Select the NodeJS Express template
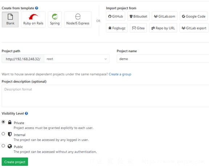This screenshot has width=209, height=168. pos(78,20)
